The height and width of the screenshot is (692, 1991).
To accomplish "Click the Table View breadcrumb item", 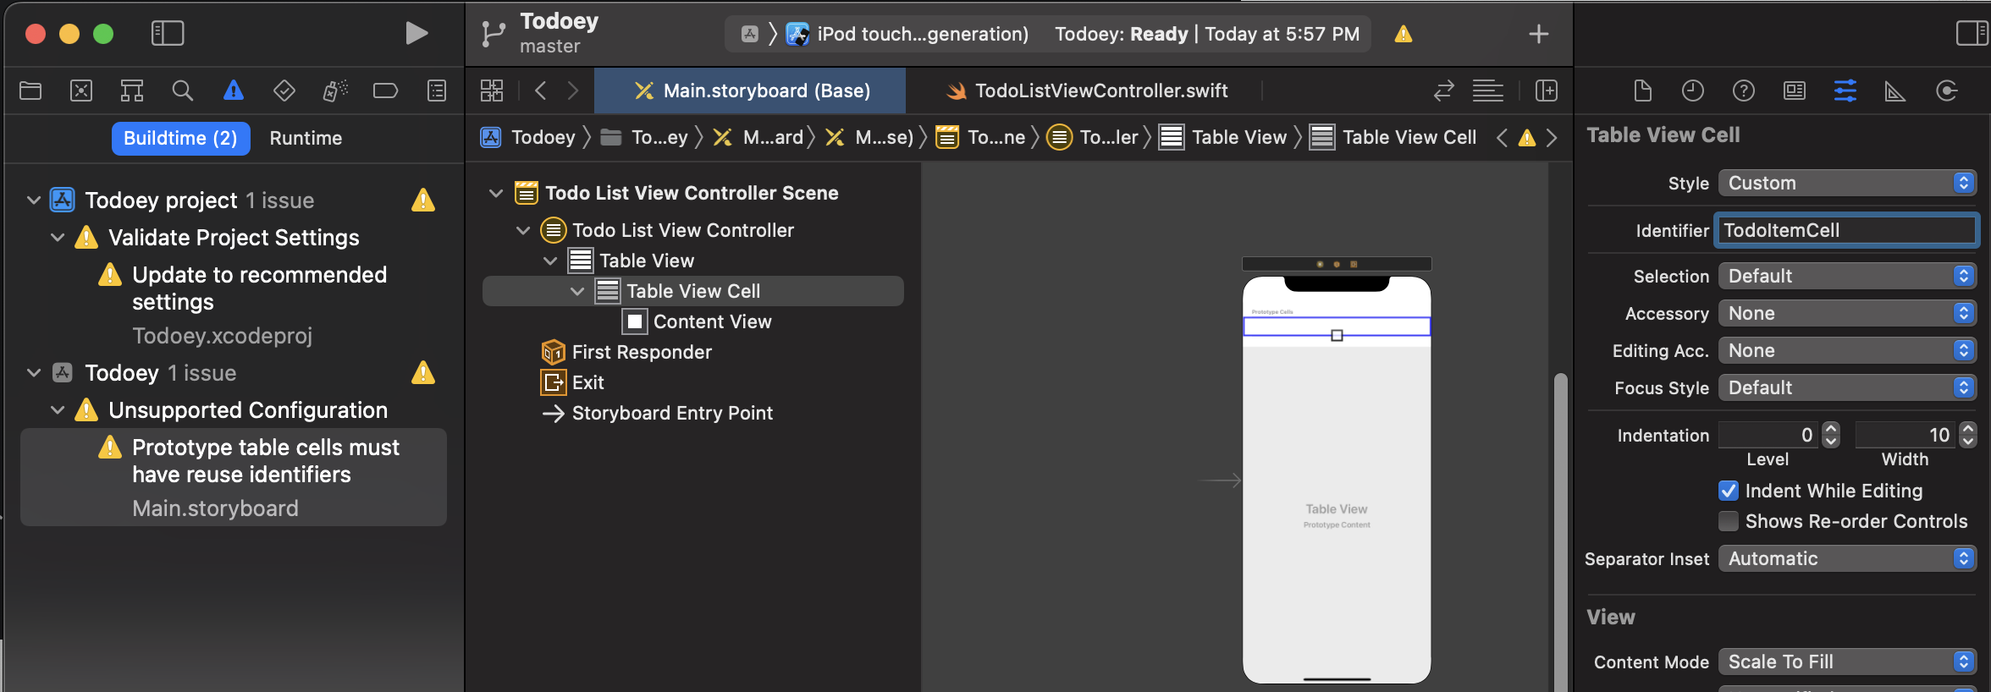I will click(1222, 137).
